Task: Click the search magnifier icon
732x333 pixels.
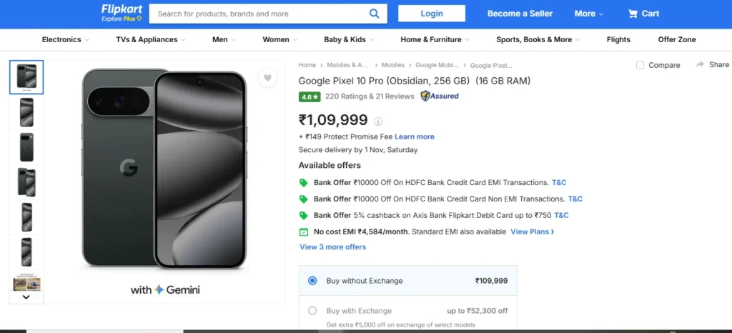Action: pos(375,14)
